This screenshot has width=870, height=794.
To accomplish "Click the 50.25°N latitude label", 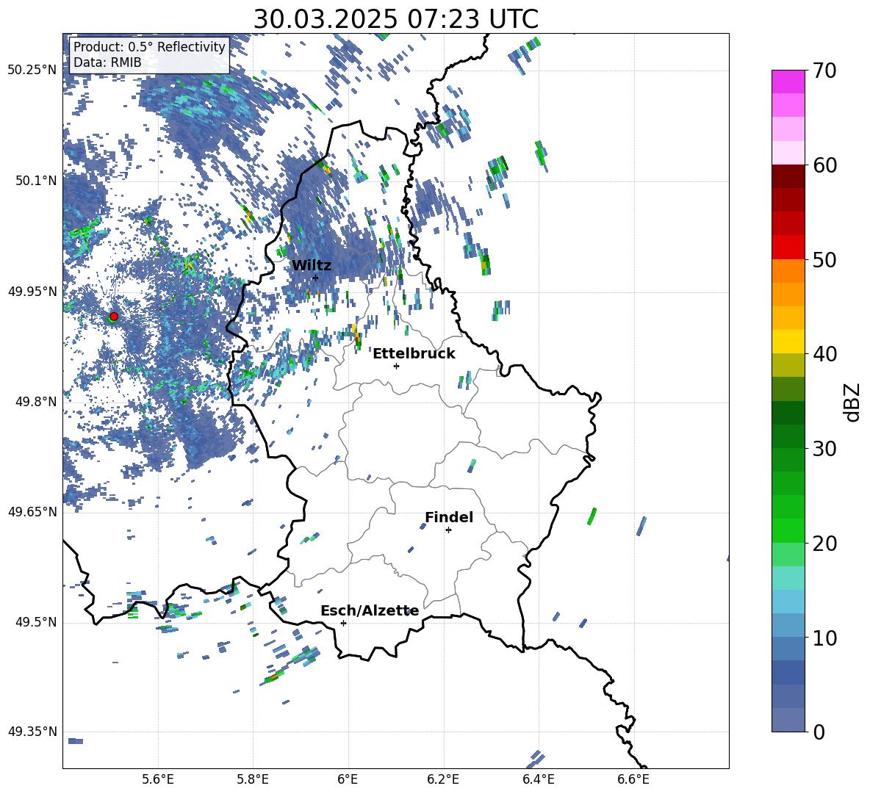I will point(32,71).
